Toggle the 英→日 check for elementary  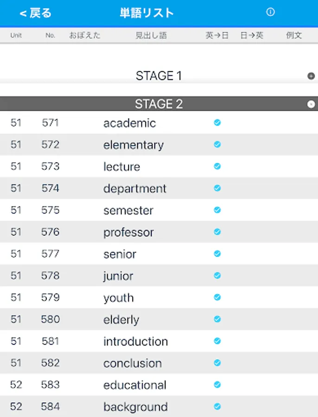pos(217,145)
